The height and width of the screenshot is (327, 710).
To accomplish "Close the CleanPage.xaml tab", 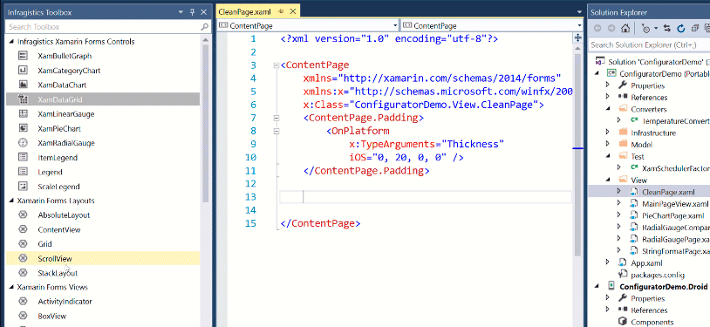I will pos(292,12).
